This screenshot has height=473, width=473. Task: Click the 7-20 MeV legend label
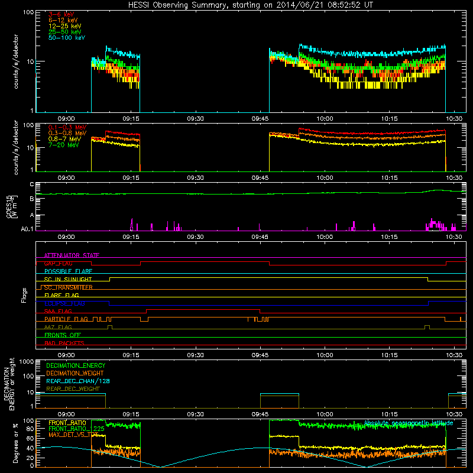point(63,145)
